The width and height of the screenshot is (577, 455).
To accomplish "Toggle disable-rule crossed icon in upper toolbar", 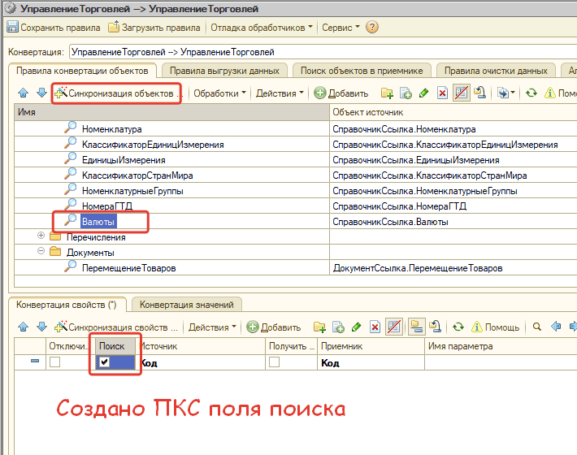I will [x=461, y=93].
